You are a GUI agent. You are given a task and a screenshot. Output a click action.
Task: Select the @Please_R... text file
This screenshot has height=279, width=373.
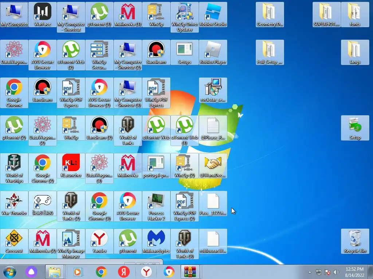pos(213,128)
